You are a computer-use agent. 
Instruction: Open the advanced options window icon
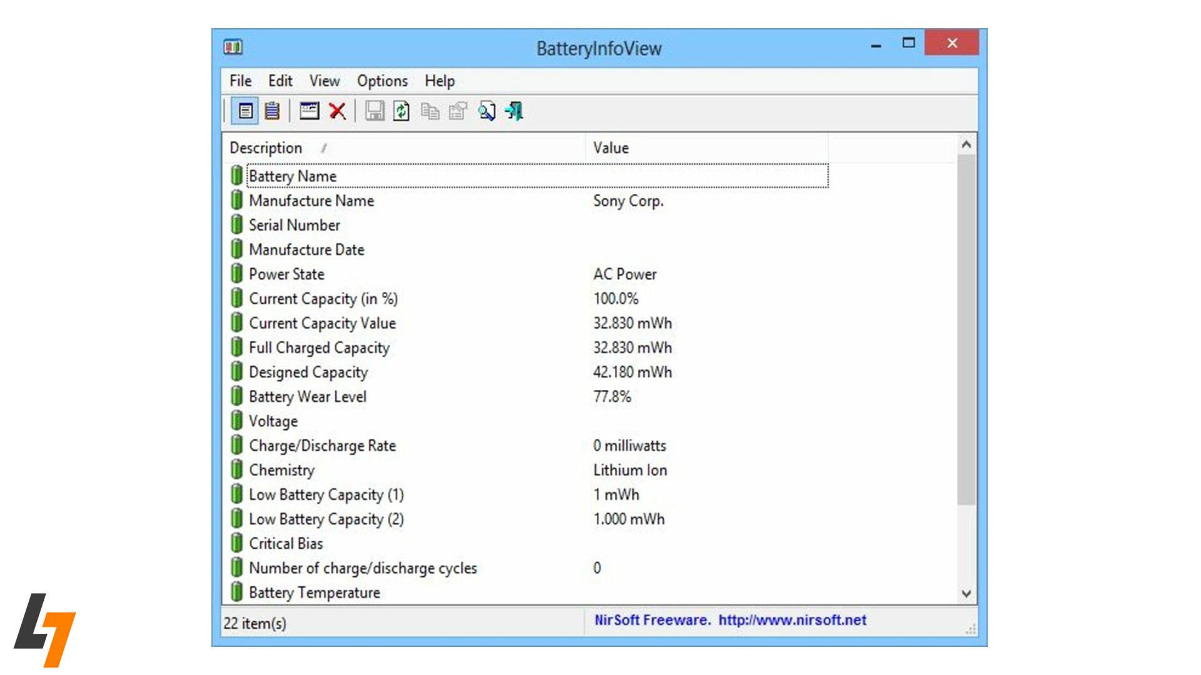pos(309,111)
